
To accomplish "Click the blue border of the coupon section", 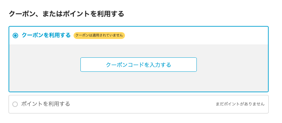I will (x=139, y=26).
